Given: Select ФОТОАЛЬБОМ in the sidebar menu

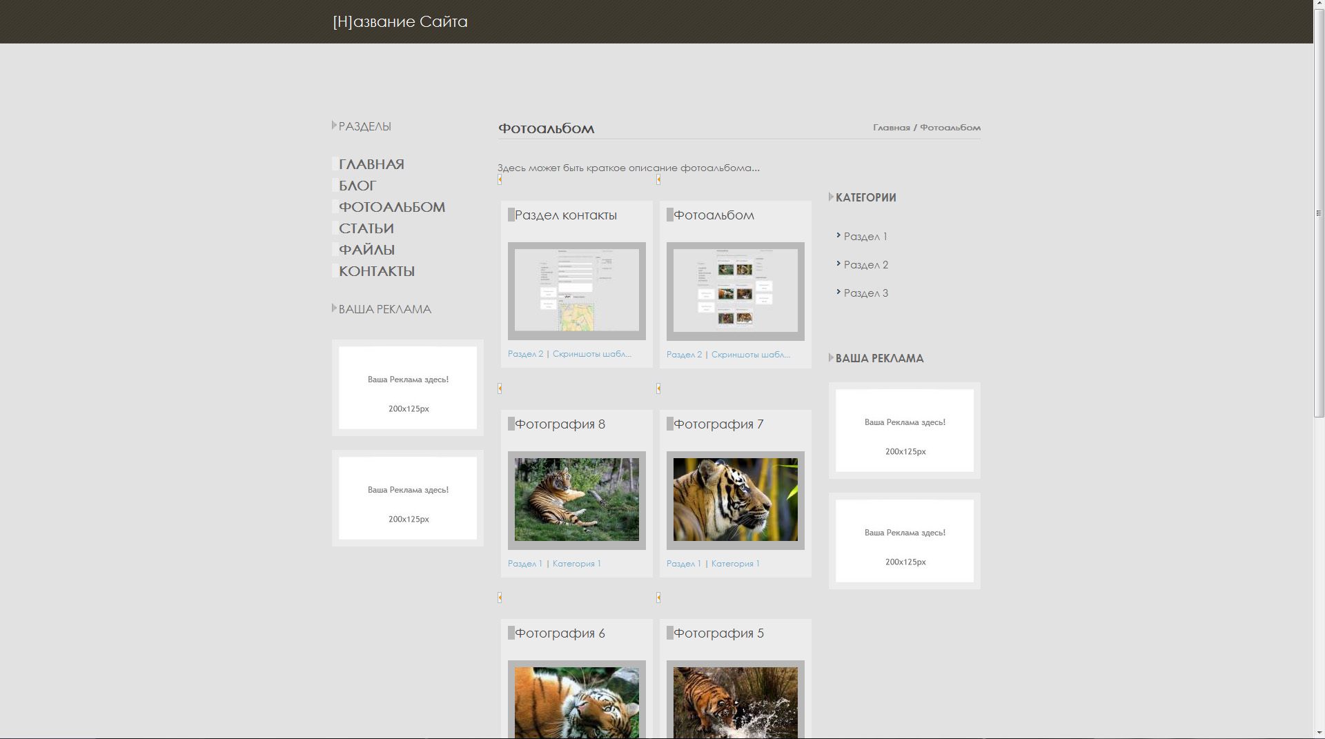Looking at the screenshot, I should tap(391, 207).
